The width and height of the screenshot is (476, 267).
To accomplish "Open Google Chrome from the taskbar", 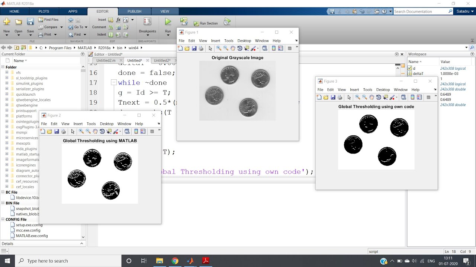I will tap(175, 261).
